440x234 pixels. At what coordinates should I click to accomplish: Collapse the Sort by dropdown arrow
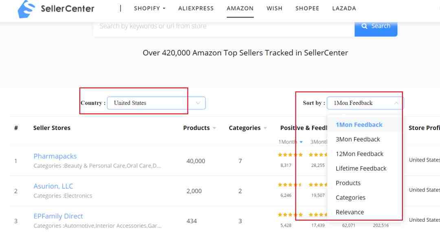click(x=396, y=103)
